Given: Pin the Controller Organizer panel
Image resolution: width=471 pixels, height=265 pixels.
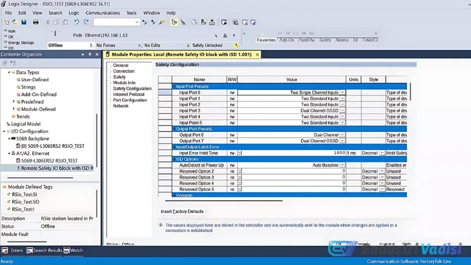Looking at the screenshot, I should coord(89,55).
